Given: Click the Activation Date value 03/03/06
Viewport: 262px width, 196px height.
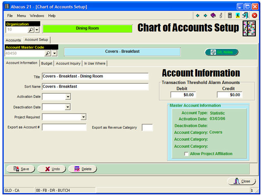Looking at the screenshot, I should [x=217, y=119].
